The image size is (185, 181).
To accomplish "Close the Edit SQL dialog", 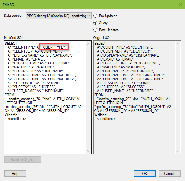I will [x=180, y=5].
